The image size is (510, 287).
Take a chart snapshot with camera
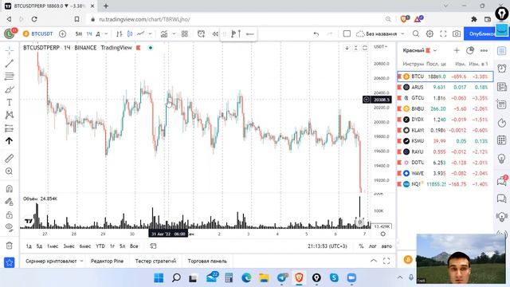(457, 33)
